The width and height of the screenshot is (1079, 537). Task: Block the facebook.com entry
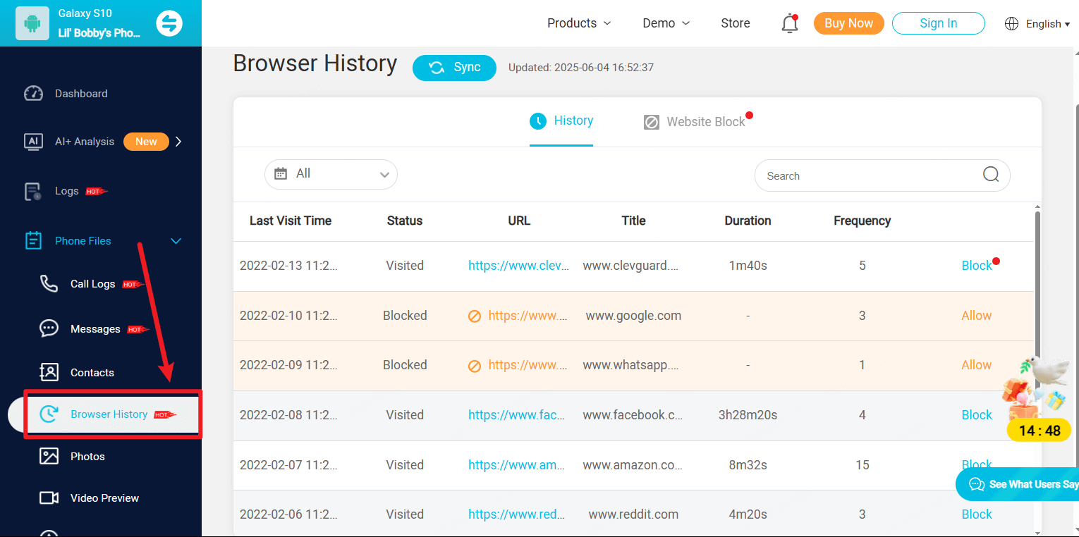coord(977,415)
